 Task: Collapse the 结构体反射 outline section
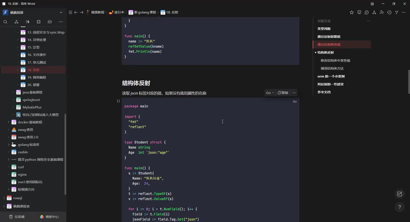coord(316,52)
